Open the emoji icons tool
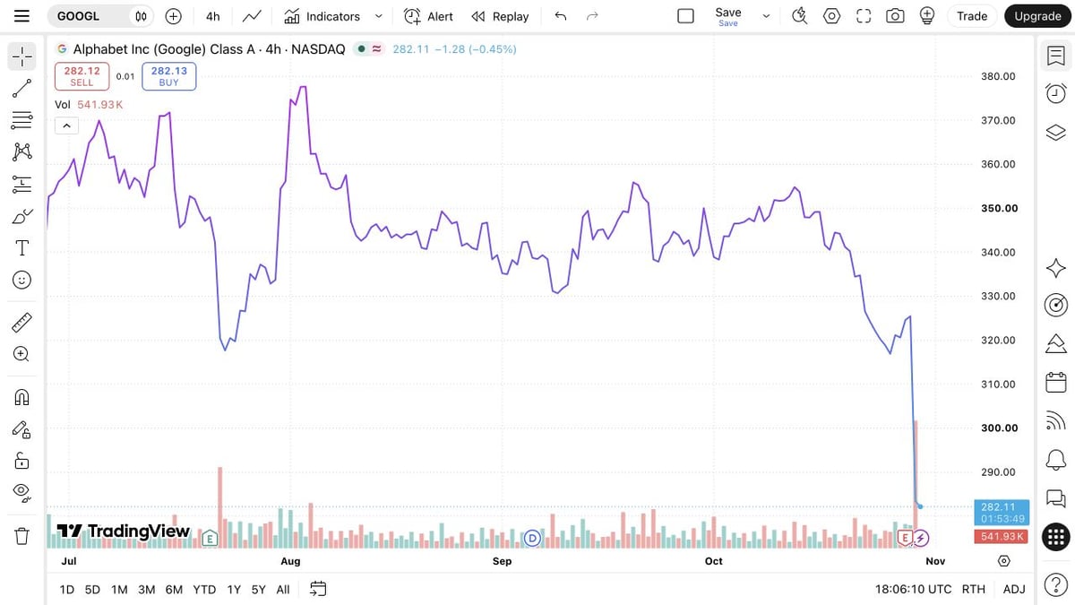The image size is (1075, 605). 21,281
